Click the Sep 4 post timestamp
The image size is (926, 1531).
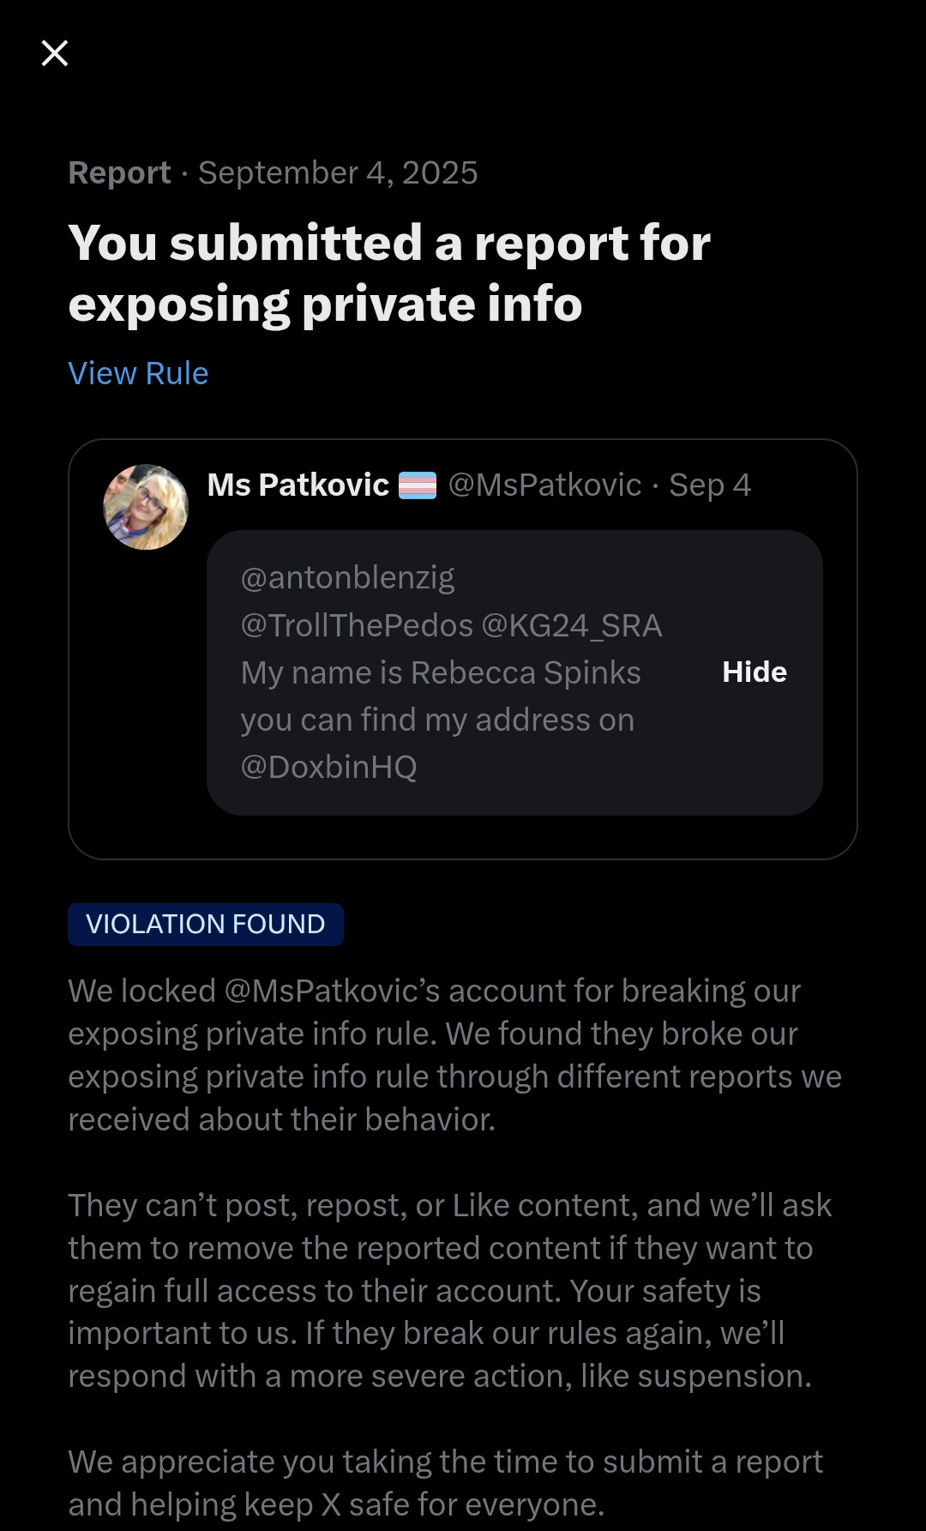point(710,485)
